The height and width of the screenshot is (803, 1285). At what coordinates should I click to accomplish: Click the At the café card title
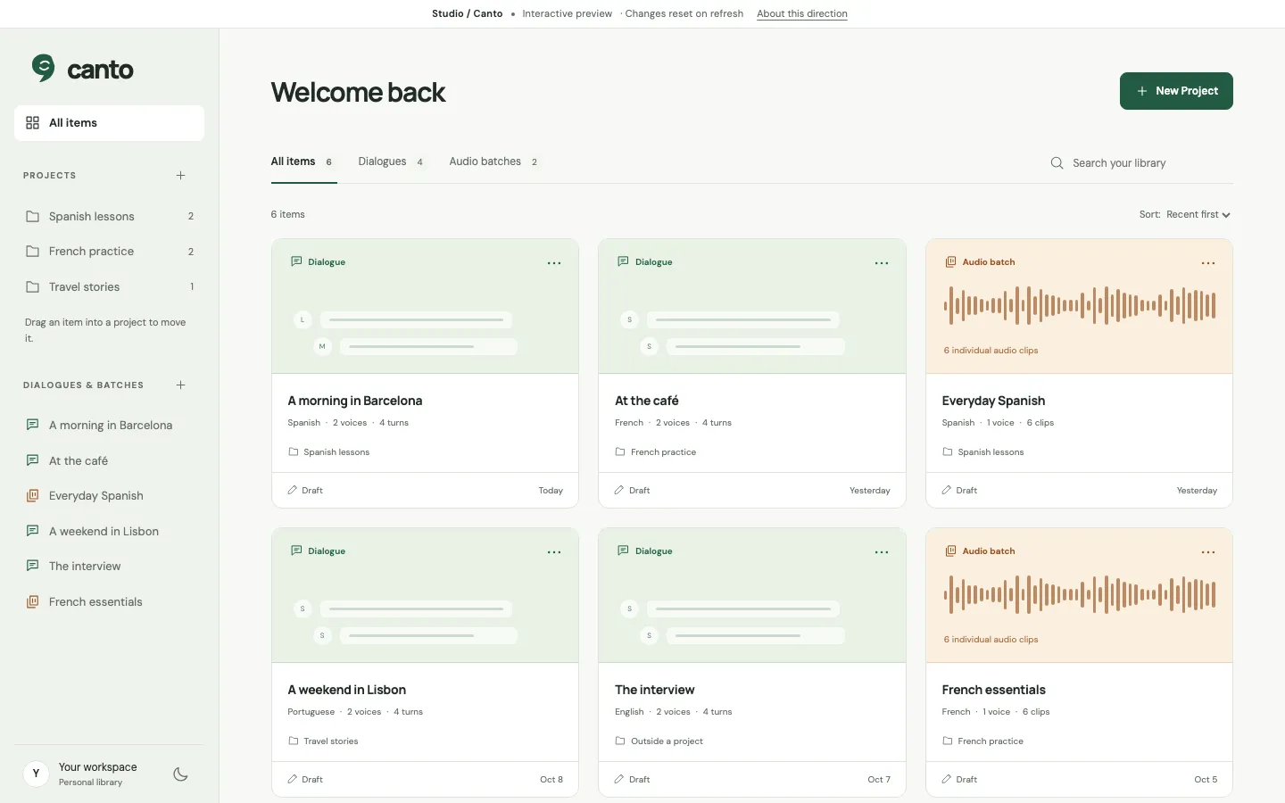(x=647, y=401)
